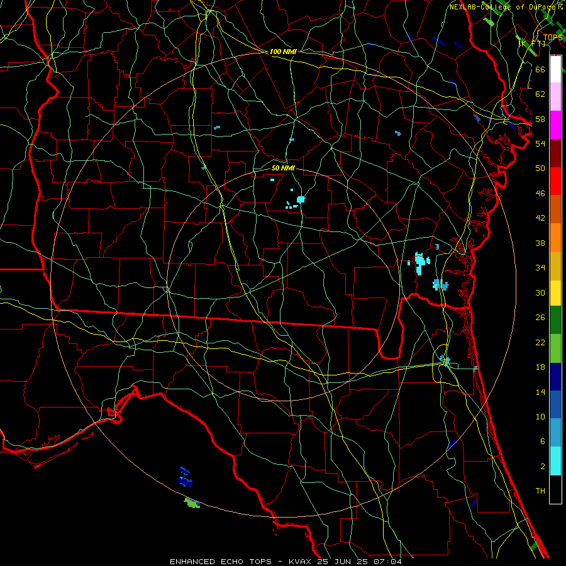Click the "26" scale label
Viewport: 566px width, 566px height.
pyautogui.click(x=540, y=318)
